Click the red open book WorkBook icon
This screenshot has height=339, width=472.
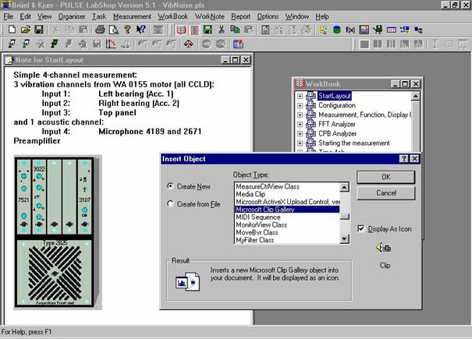pos(181,30)
